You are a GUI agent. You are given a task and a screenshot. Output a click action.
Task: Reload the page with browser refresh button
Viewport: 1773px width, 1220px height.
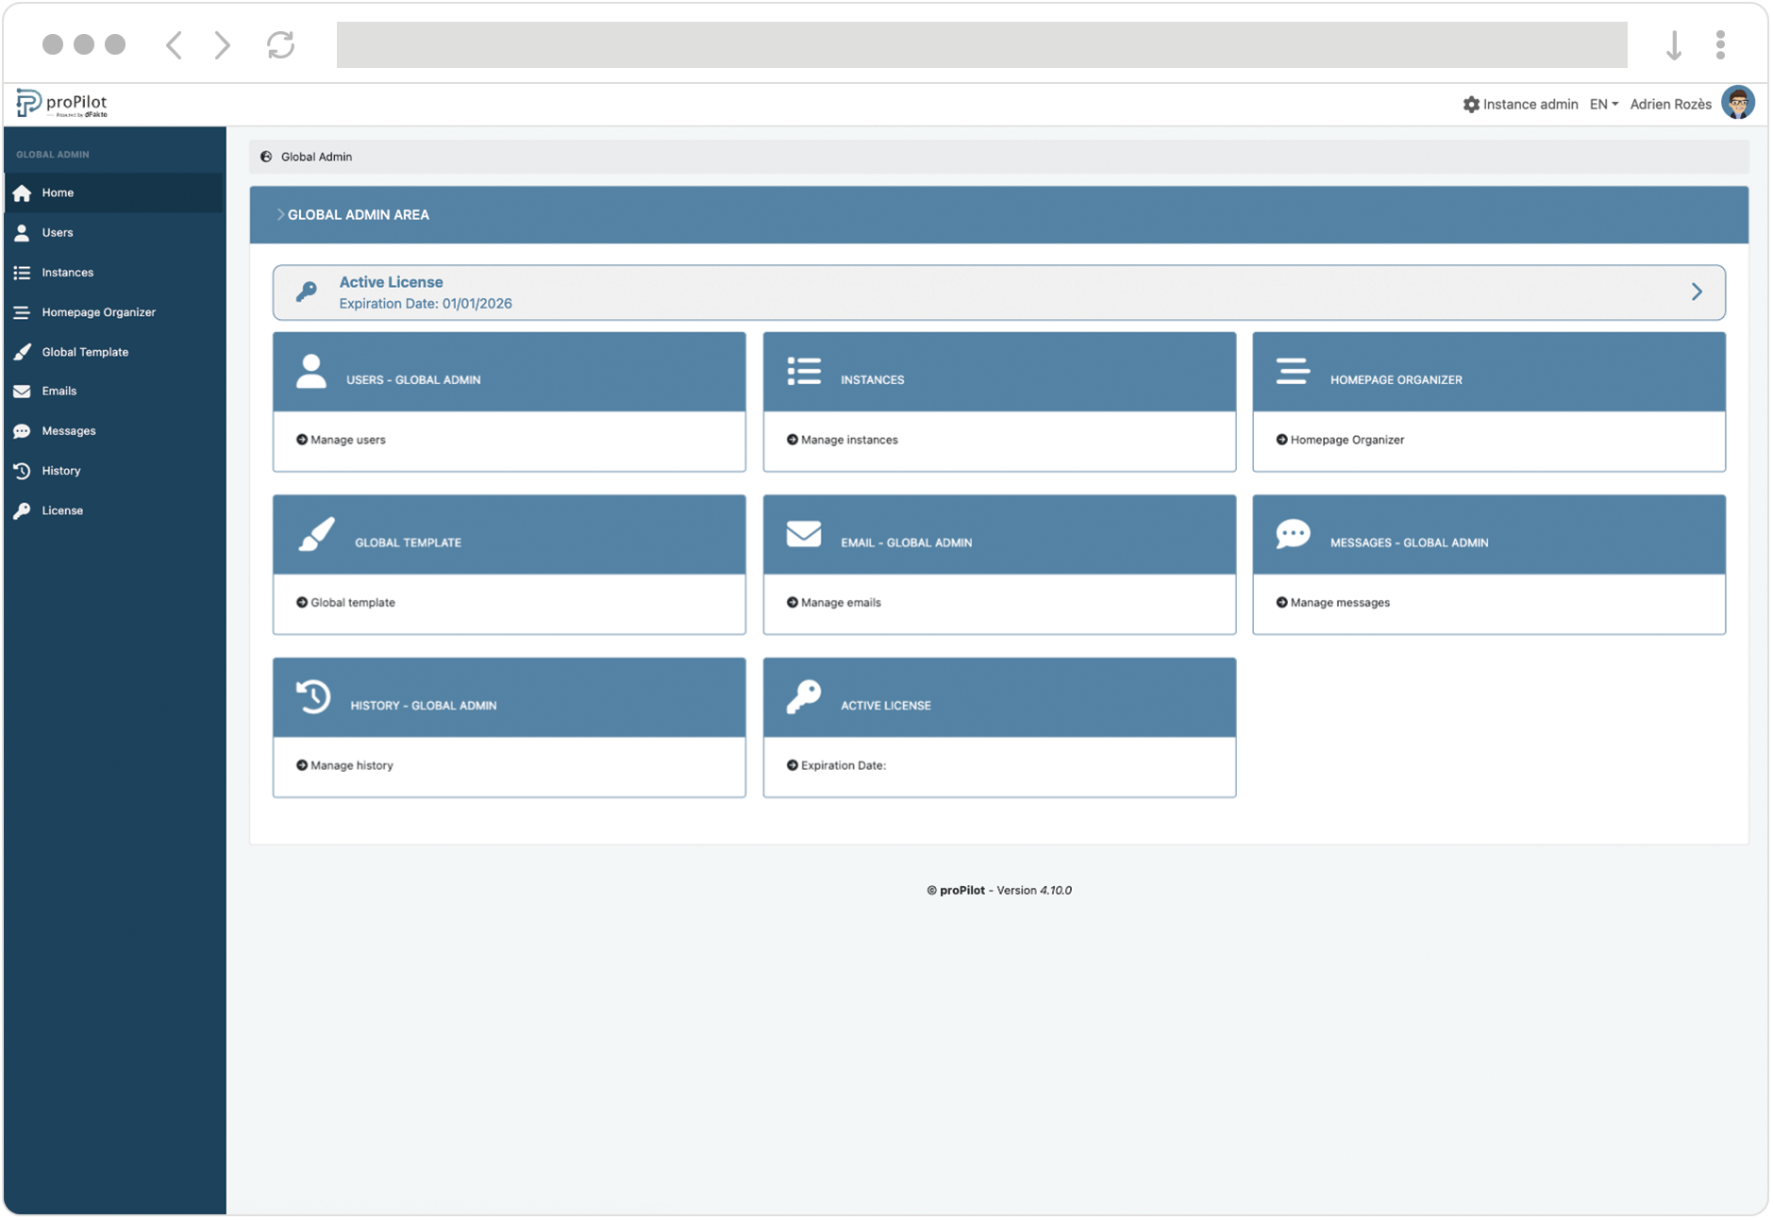[280, 45]
